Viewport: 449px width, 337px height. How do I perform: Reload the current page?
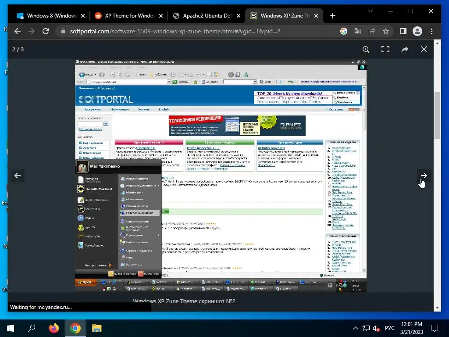pyautogui.click(x=46, y=31)
